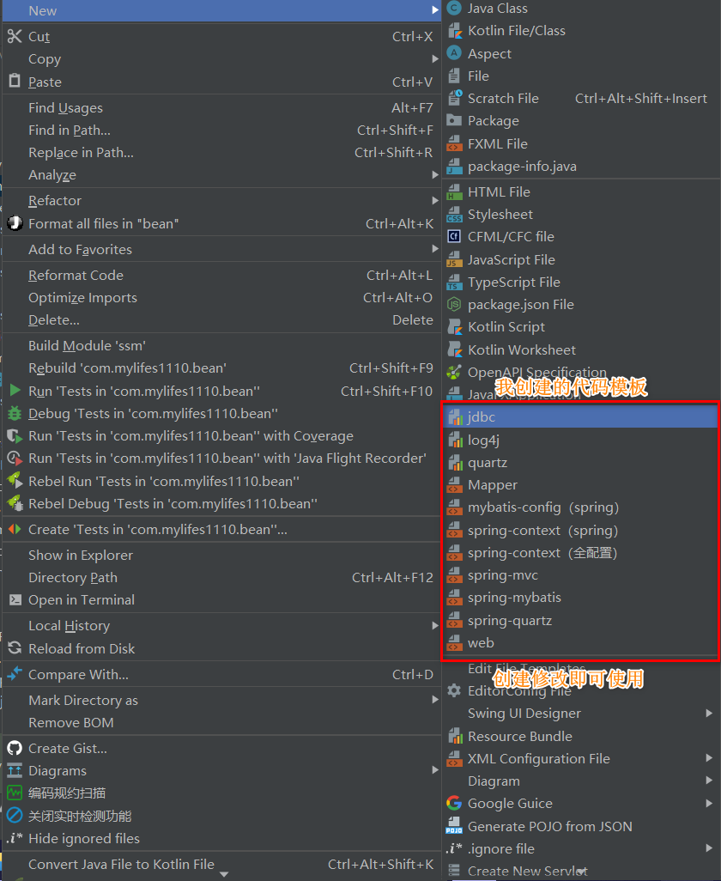The image size is (721, 881).
Task: Expand the Add to Favorites submenu arrow
Action: [435, 249]
